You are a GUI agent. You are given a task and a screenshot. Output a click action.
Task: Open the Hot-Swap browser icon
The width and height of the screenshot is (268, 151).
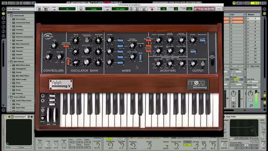pos(3,36)
